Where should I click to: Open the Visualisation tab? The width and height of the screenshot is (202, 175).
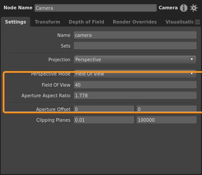pyautogui.click(x=179, y=22)
